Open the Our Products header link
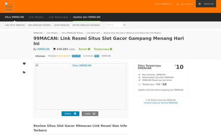Viewport: 221px width, 138px height. click(187, 4)
